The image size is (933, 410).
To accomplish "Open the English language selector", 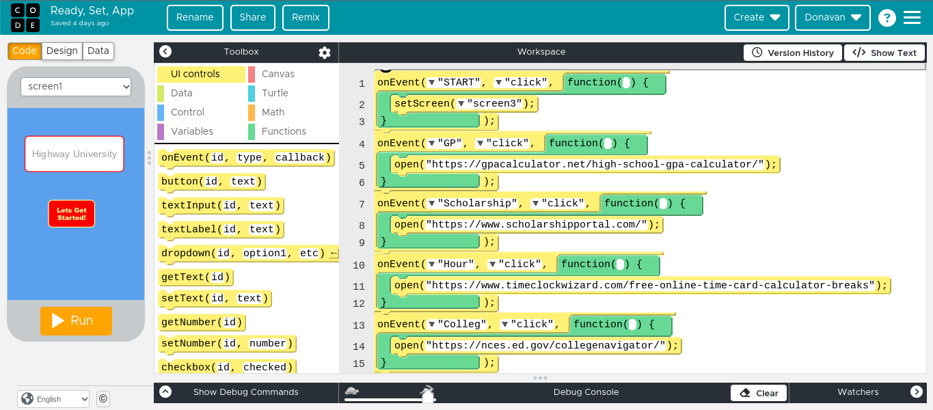I will tap(53, 399).
